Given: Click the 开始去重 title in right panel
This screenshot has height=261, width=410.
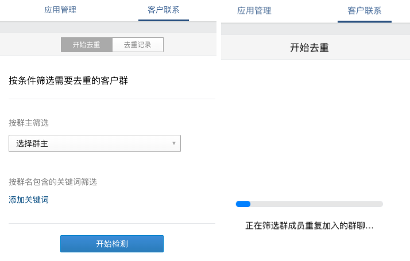Looking at the screenshot, I should click(x=310, y=48).
